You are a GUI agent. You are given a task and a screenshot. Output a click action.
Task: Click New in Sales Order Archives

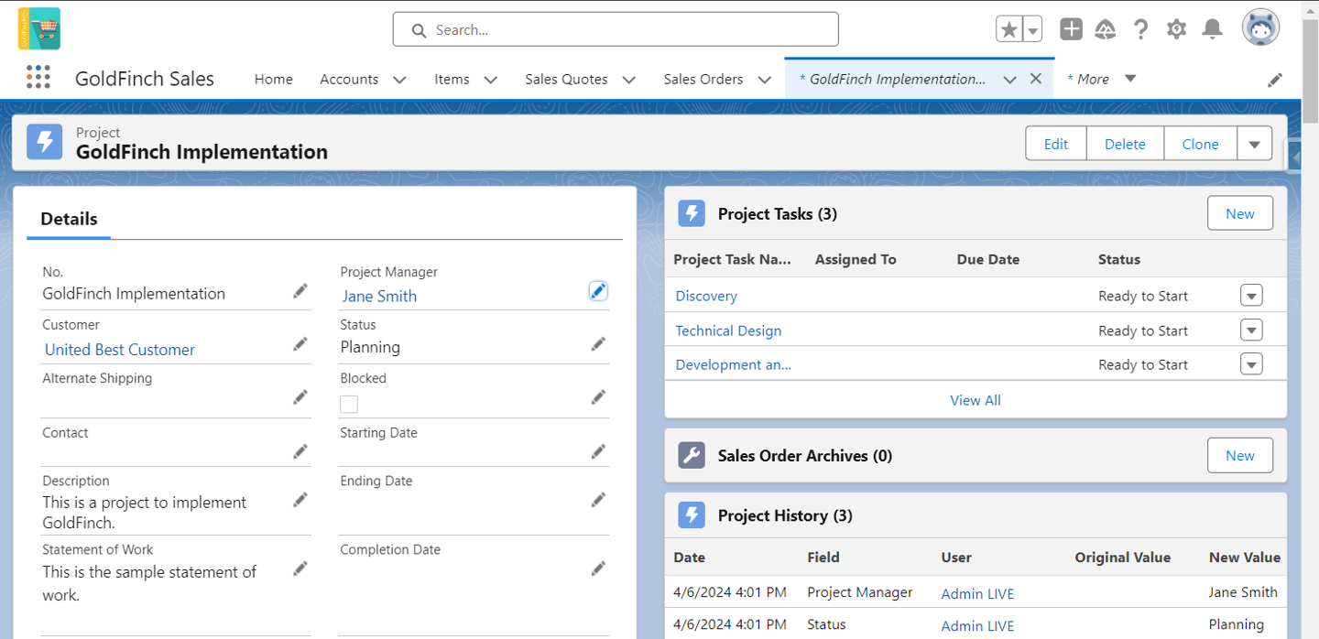[1240, 455]
